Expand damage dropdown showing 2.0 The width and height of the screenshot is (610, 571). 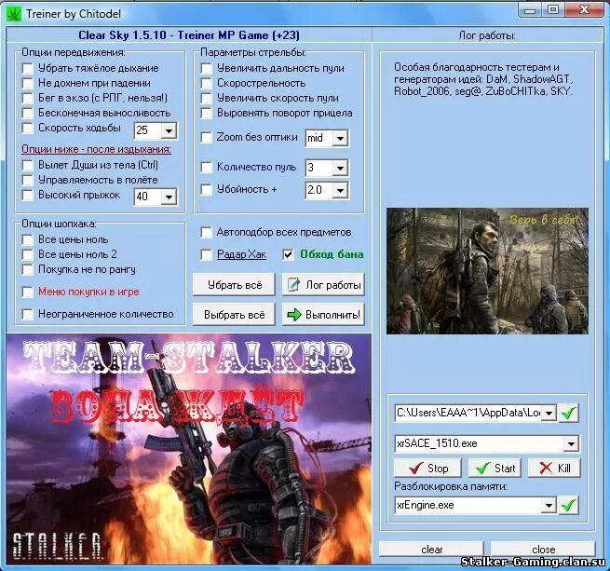[340, 190]
